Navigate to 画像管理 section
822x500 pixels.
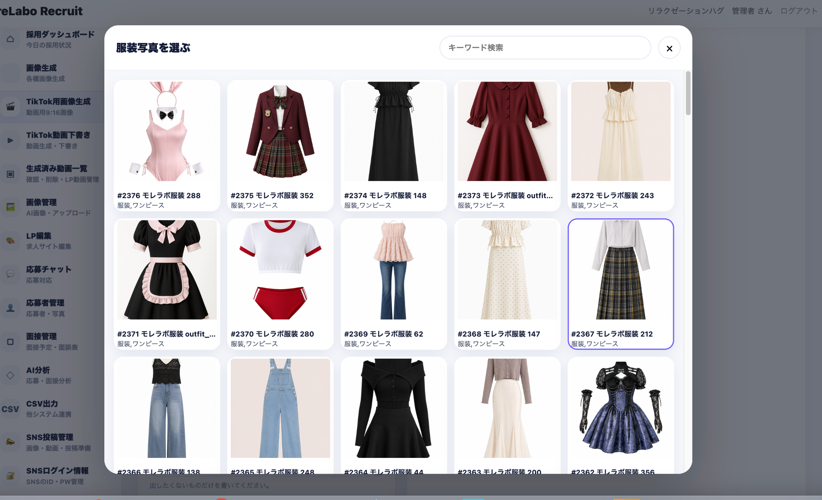[x=52, y=207]
